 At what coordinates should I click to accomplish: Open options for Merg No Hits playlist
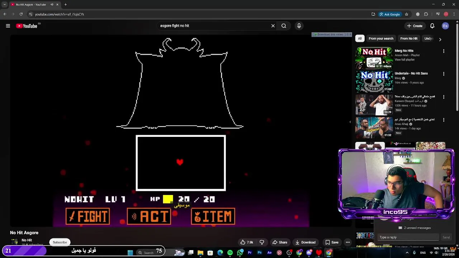coord(444,51)
